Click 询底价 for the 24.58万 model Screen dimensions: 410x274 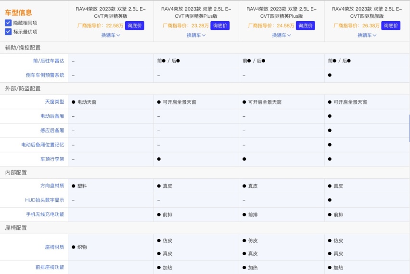tap(306, 25)
